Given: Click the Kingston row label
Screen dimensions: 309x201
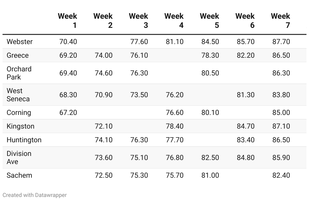Looking at the screenshot, I should [21, 126].
